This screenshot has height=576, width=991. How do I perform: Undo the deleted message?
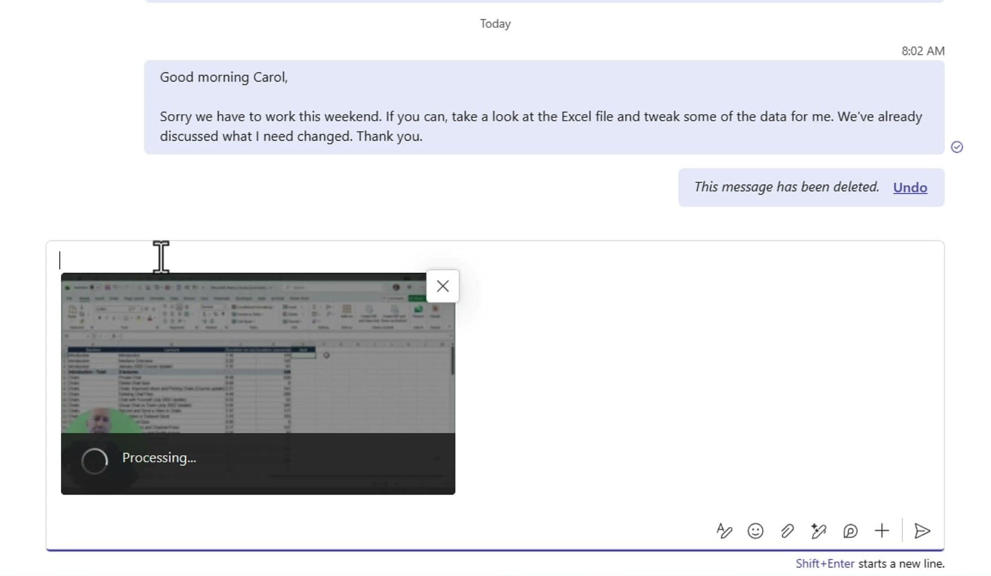point(910,187)
